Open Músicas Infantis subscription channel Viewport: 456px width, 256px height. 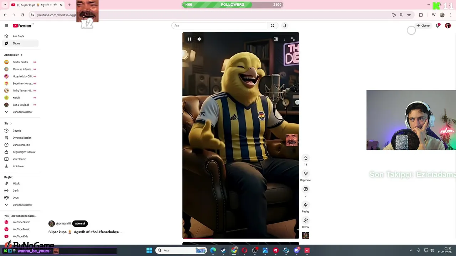coord(20,69)
